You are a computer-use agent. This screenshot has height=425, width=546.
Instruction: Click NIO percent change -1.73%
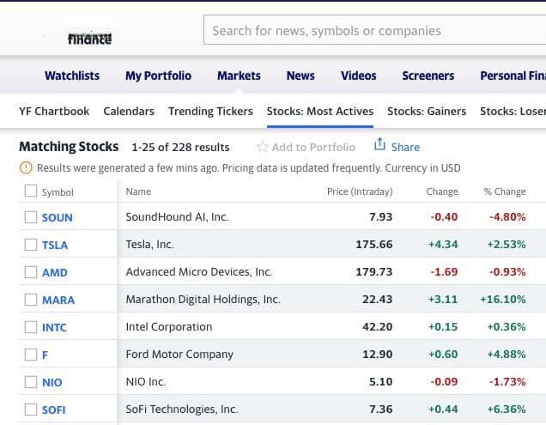coord(507,382)
